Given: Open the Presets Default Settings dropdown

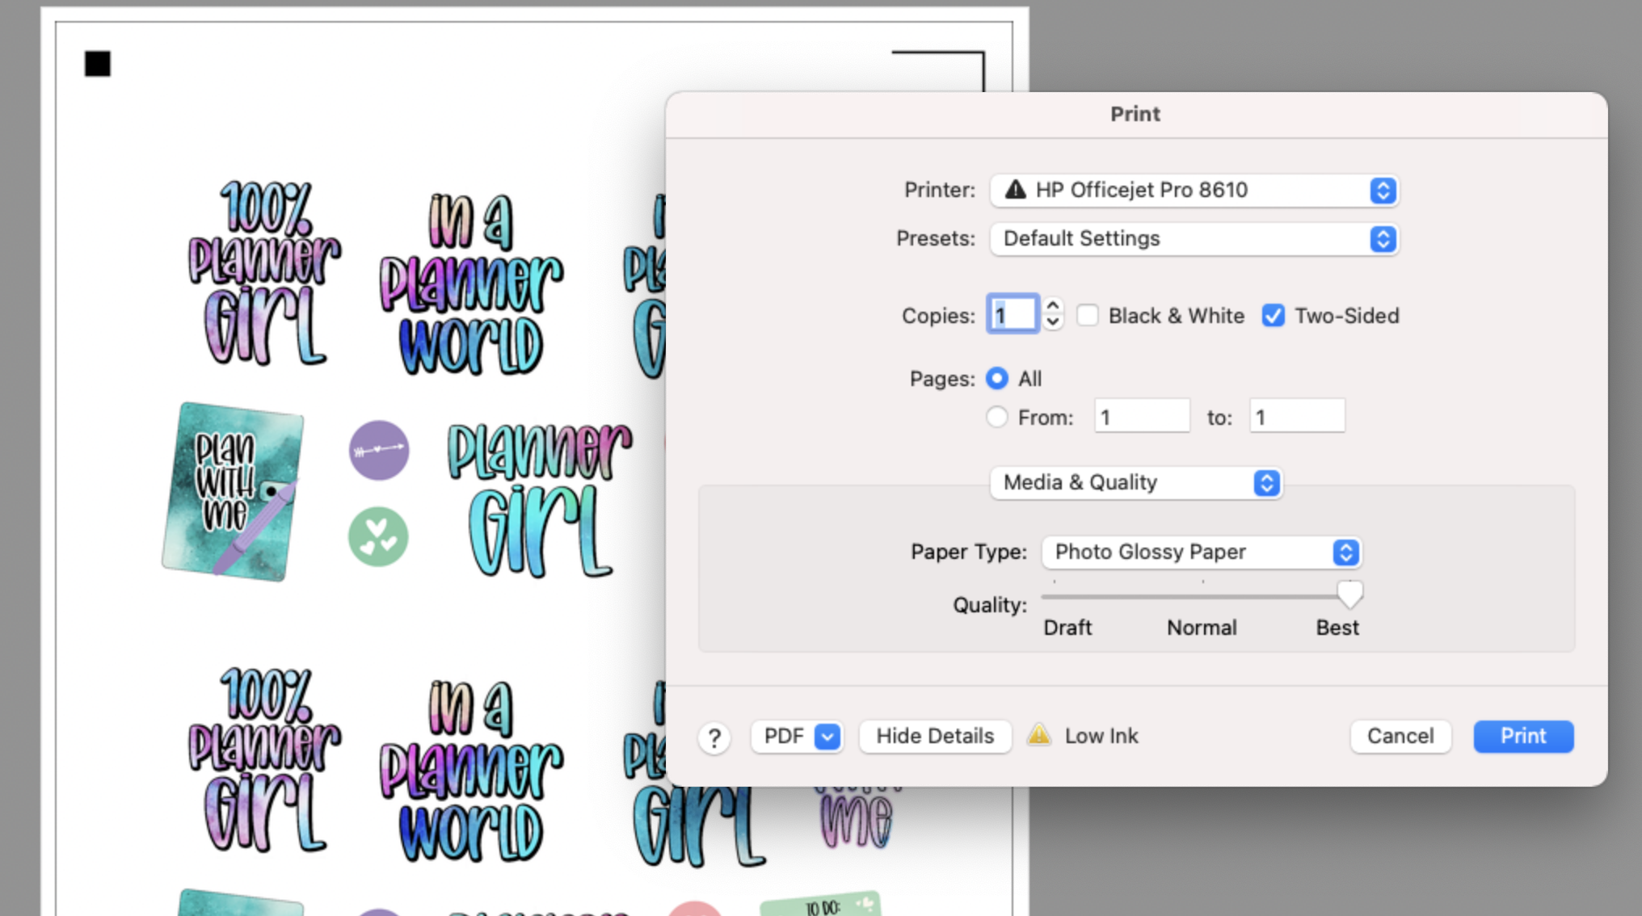Looking at the screenshot, I should pos(1194,239).
